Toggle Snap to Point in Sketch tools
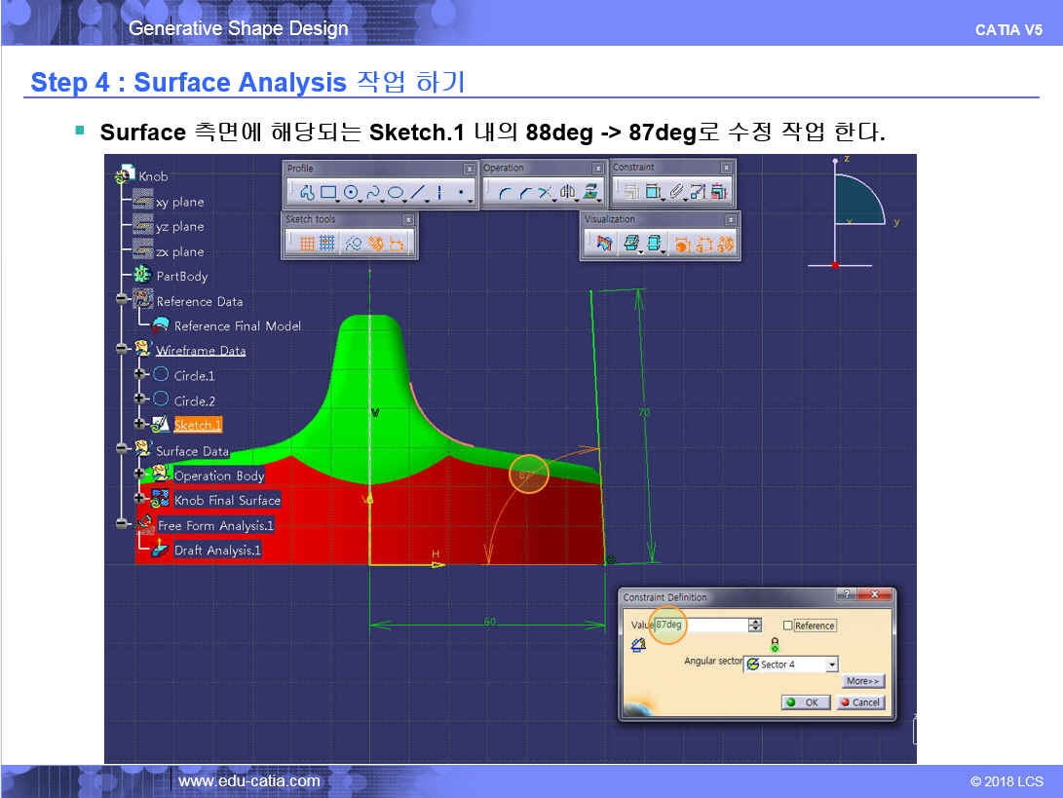The height and width of the screenshot is (798, 1063). [327, 244]
